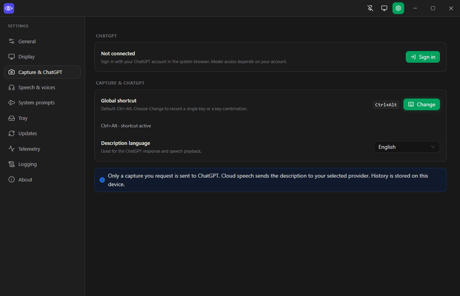This screenshot has height=296, width=460.
Task: Click the purple eye app logo
Action: tap(9, 8)
